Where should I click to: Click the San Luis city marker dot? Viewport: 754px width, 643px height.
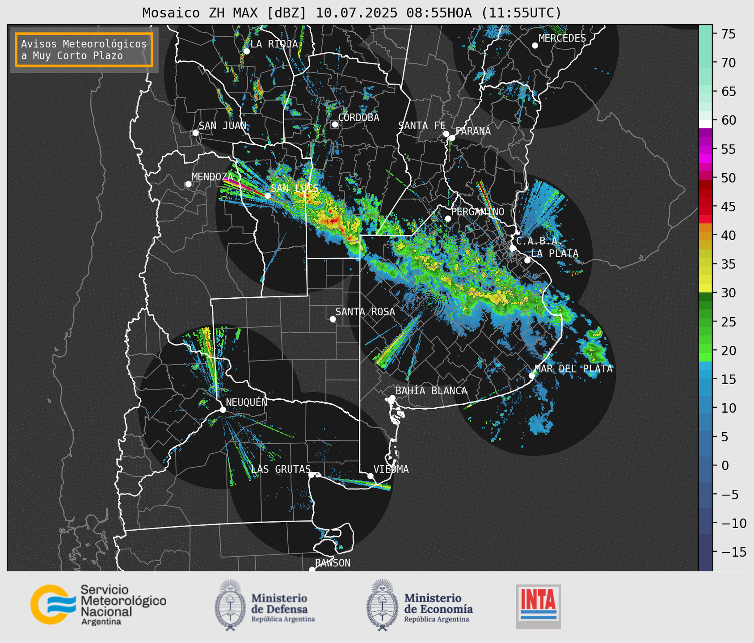pyautogui.click(x=268, y=195)
